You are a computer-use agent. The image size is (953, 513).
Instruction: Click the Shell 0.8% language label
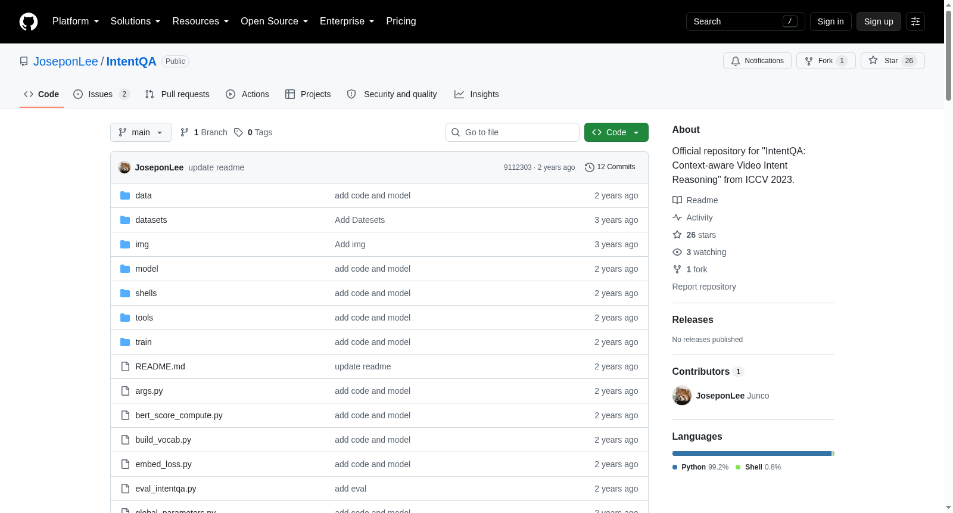[758, 467]
